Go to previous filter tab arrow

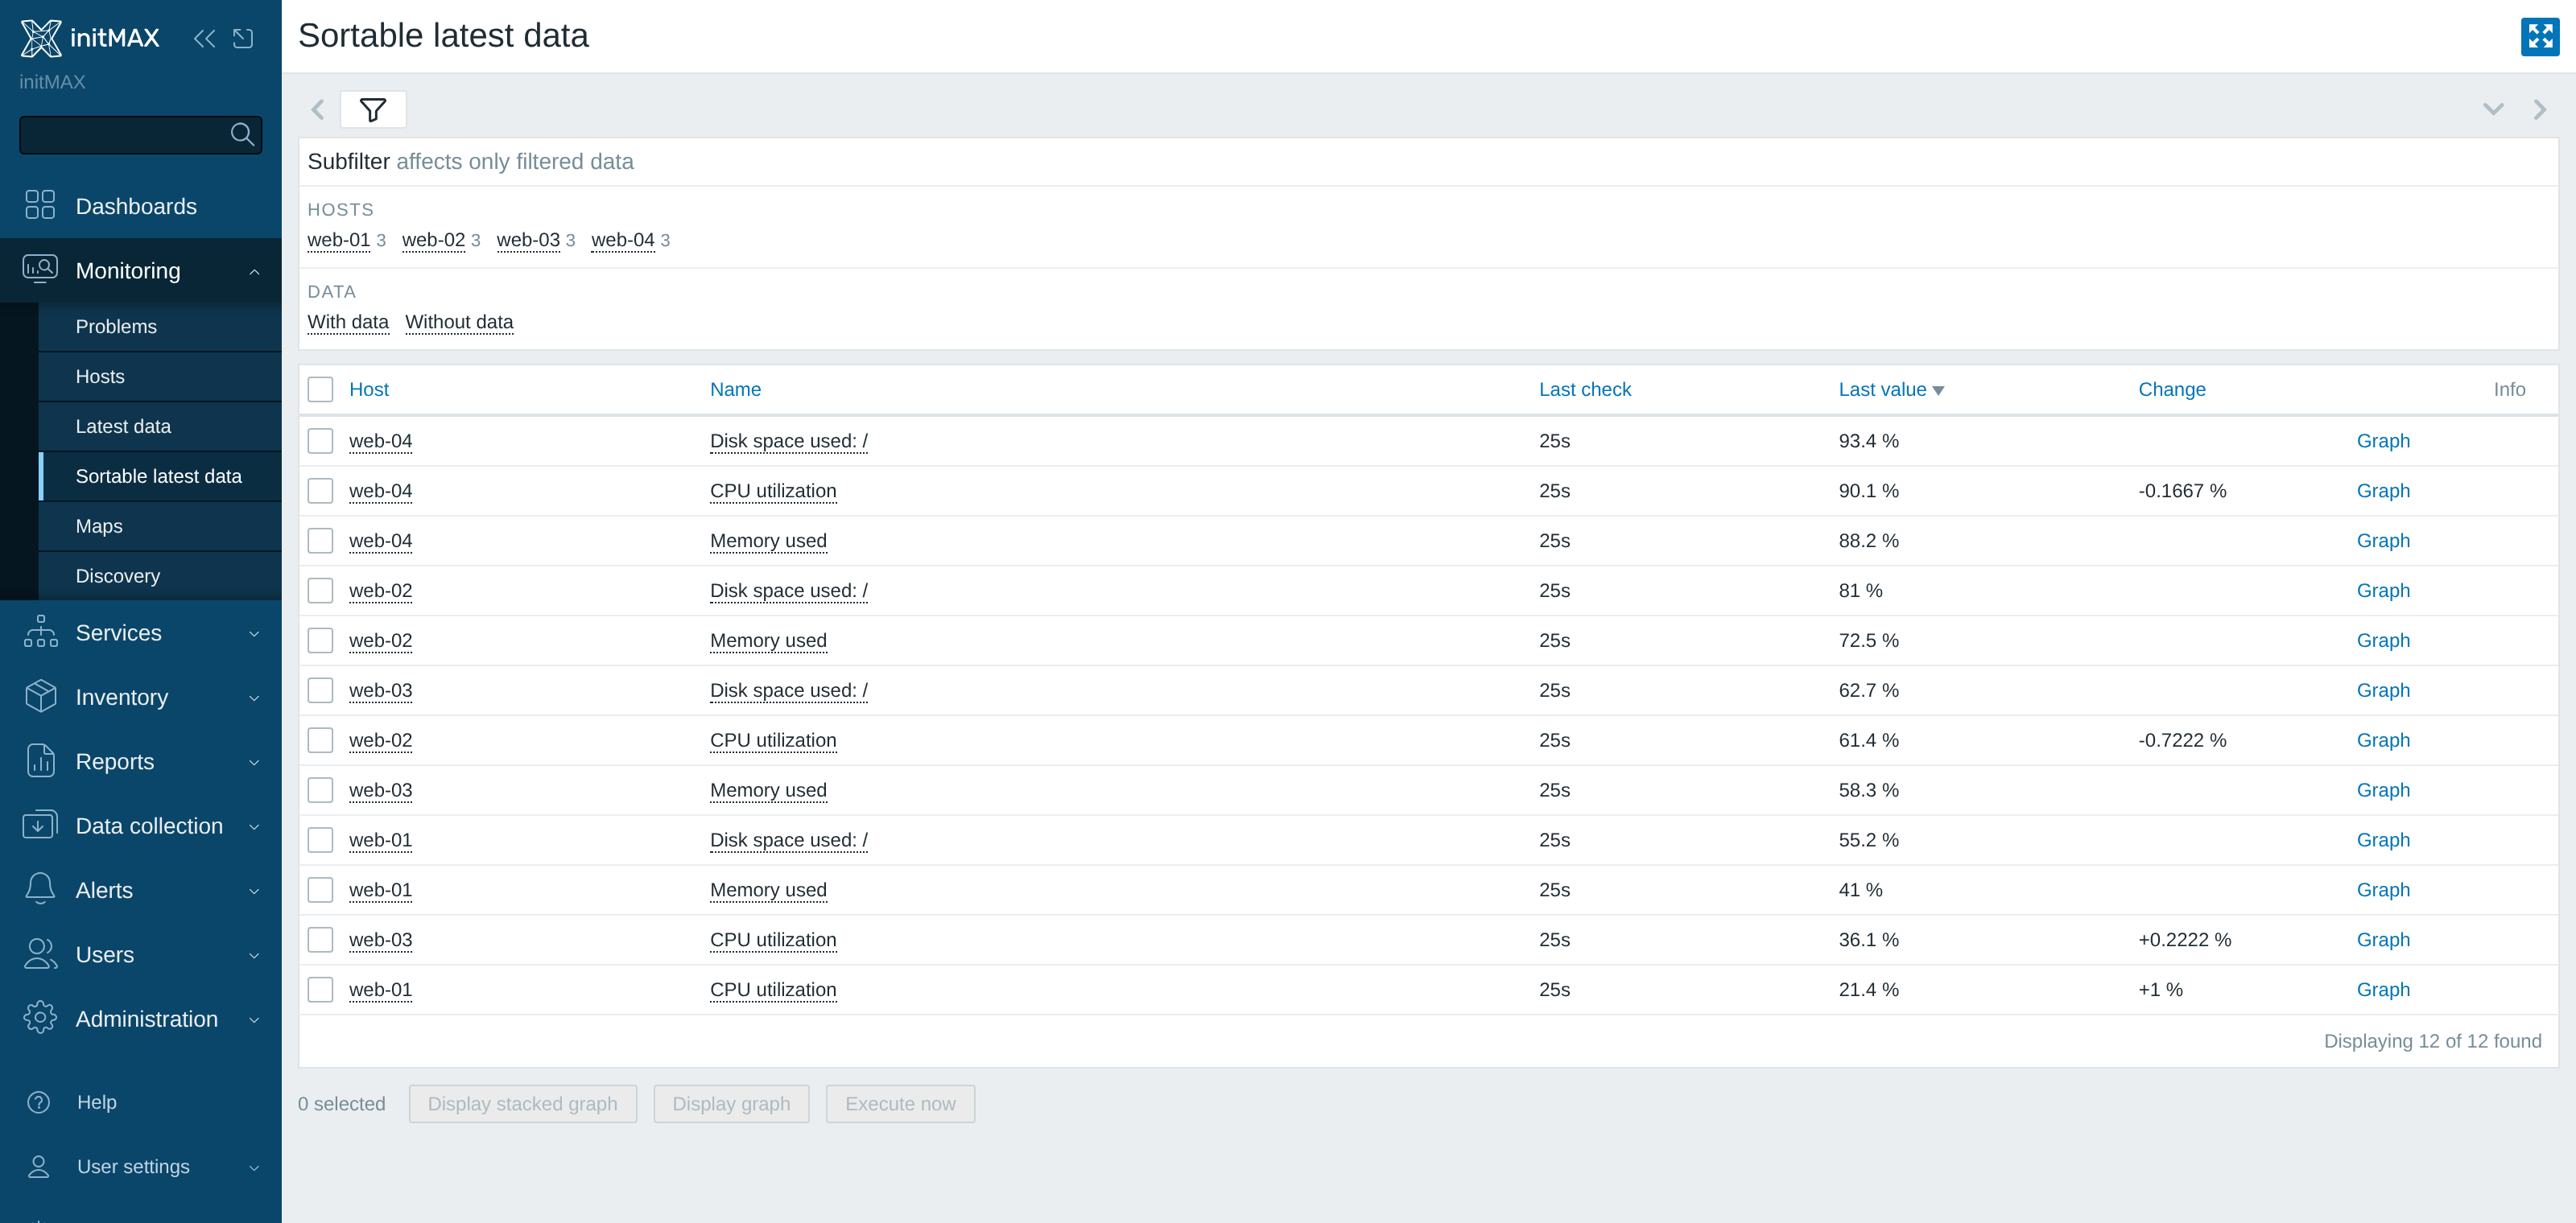click(x=318, y=110)
